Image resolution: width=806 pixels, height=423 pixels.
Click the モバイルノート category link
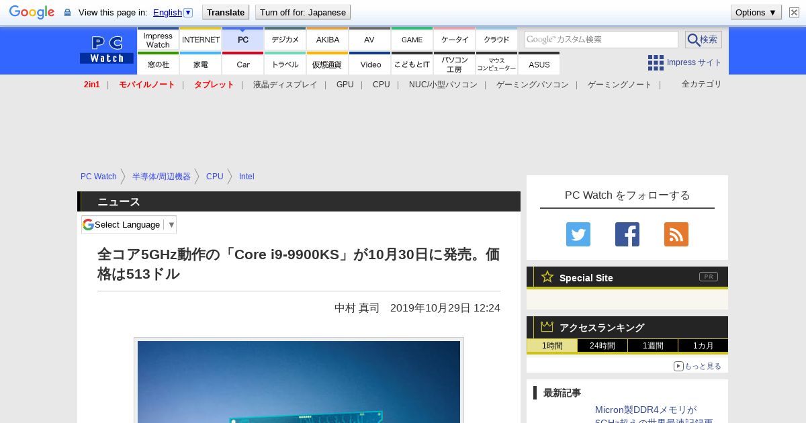tap(146, 85)
